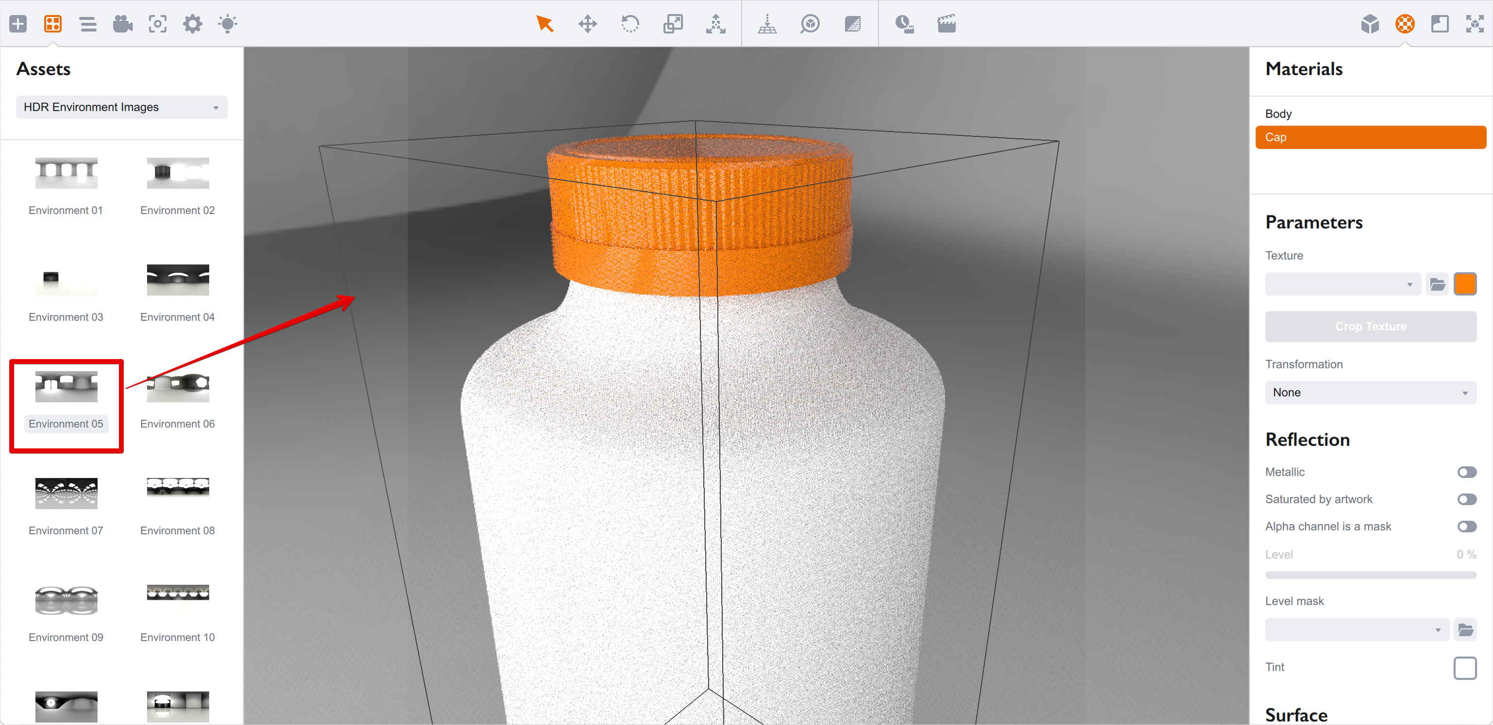The width and height of the screenshot is (1493, 725).
Task: Enable Saturated by artwork
Action: pyautogui.click(x=1467, y=499)
